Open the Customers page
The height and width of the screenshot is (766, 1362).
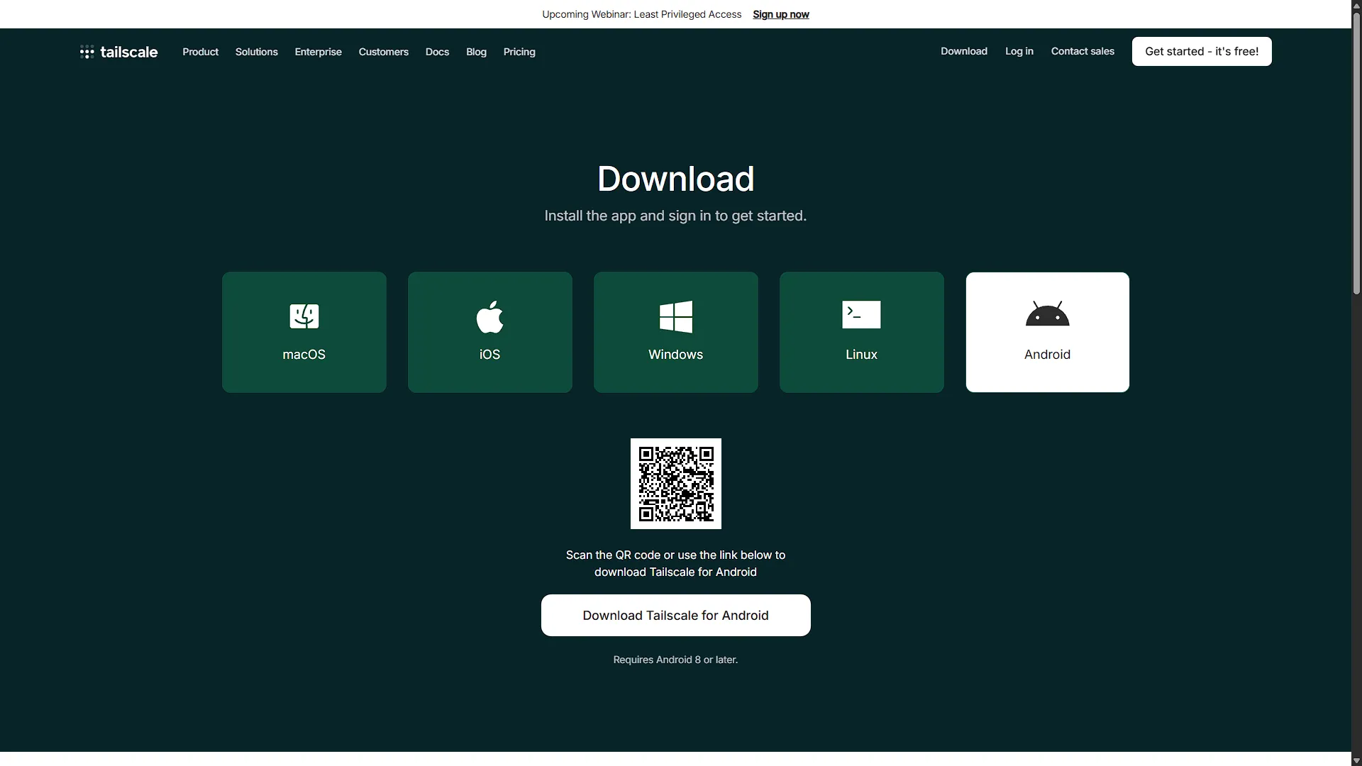[x=384, y=52]
